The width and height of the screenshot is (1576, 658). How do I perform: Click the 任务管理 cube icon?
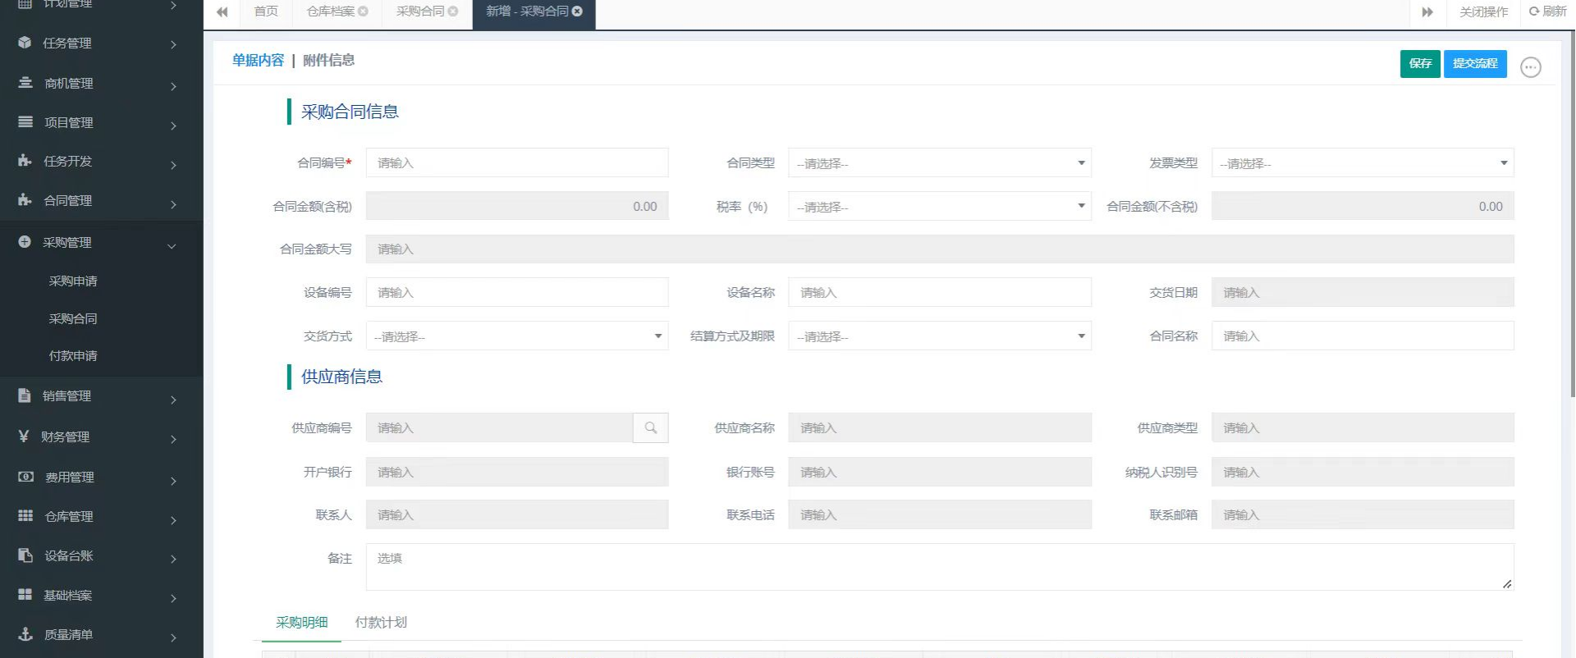(x=25, y=42)
